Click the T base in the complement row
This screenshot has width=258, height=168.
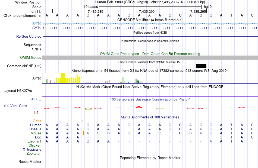coord(231,15)
